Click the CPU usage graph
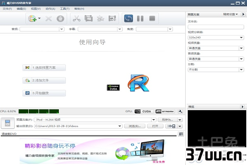This screenshot has height=165, width=247. (x=39, y=111)
